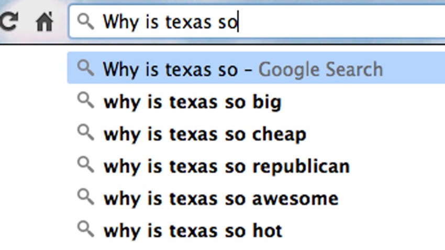Screen dimensions: 445x250
Task: Click the magnifier icon beside 'Google Search' suggestion
Action: click(x=85, y=69)
